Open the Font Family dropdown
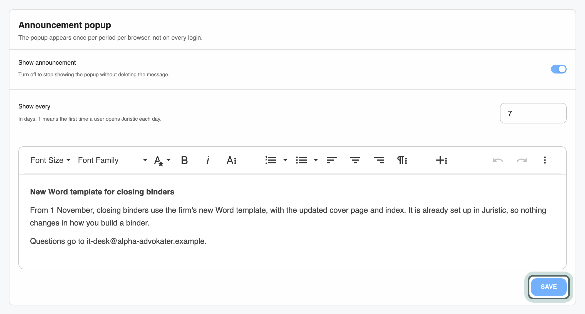The height and width of the screenshot is (314, 585). point(113,160)
